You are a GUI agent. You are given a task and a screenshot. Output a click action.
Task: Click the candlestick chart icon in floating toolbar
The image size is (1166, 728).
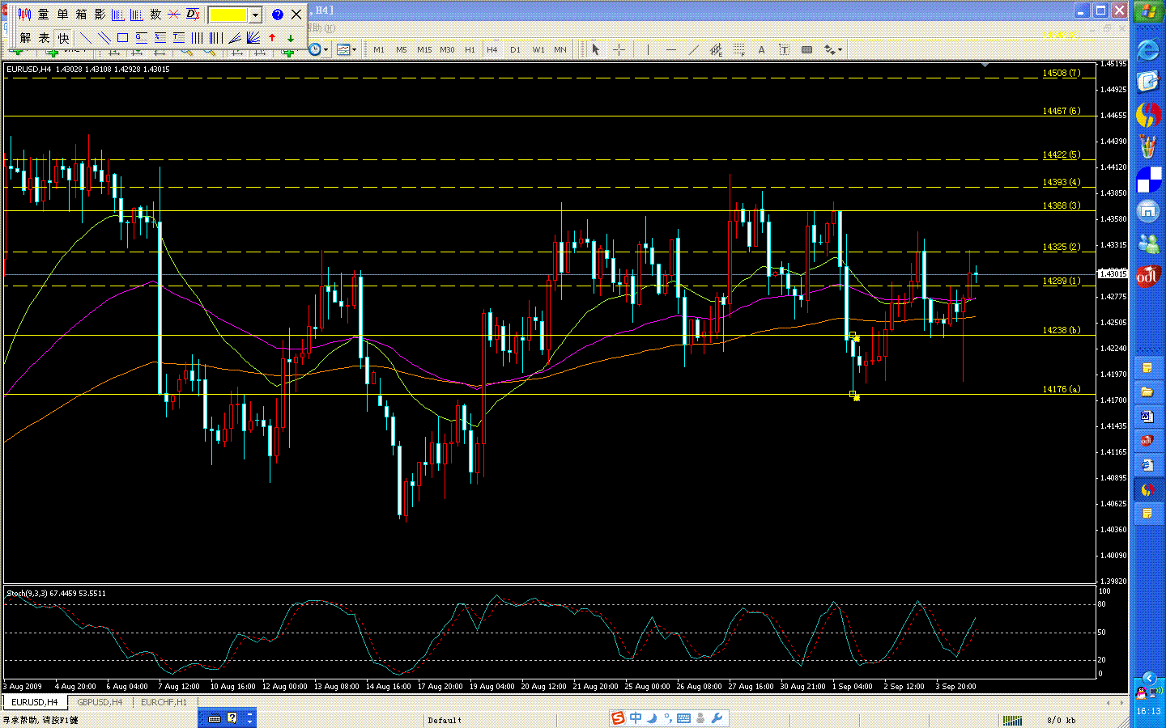coord(24,15)
